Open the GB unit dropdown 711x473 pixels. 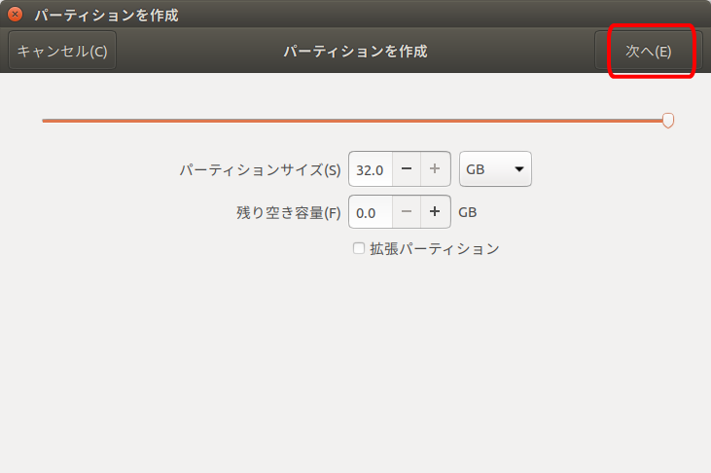click(x=495, y=169)
